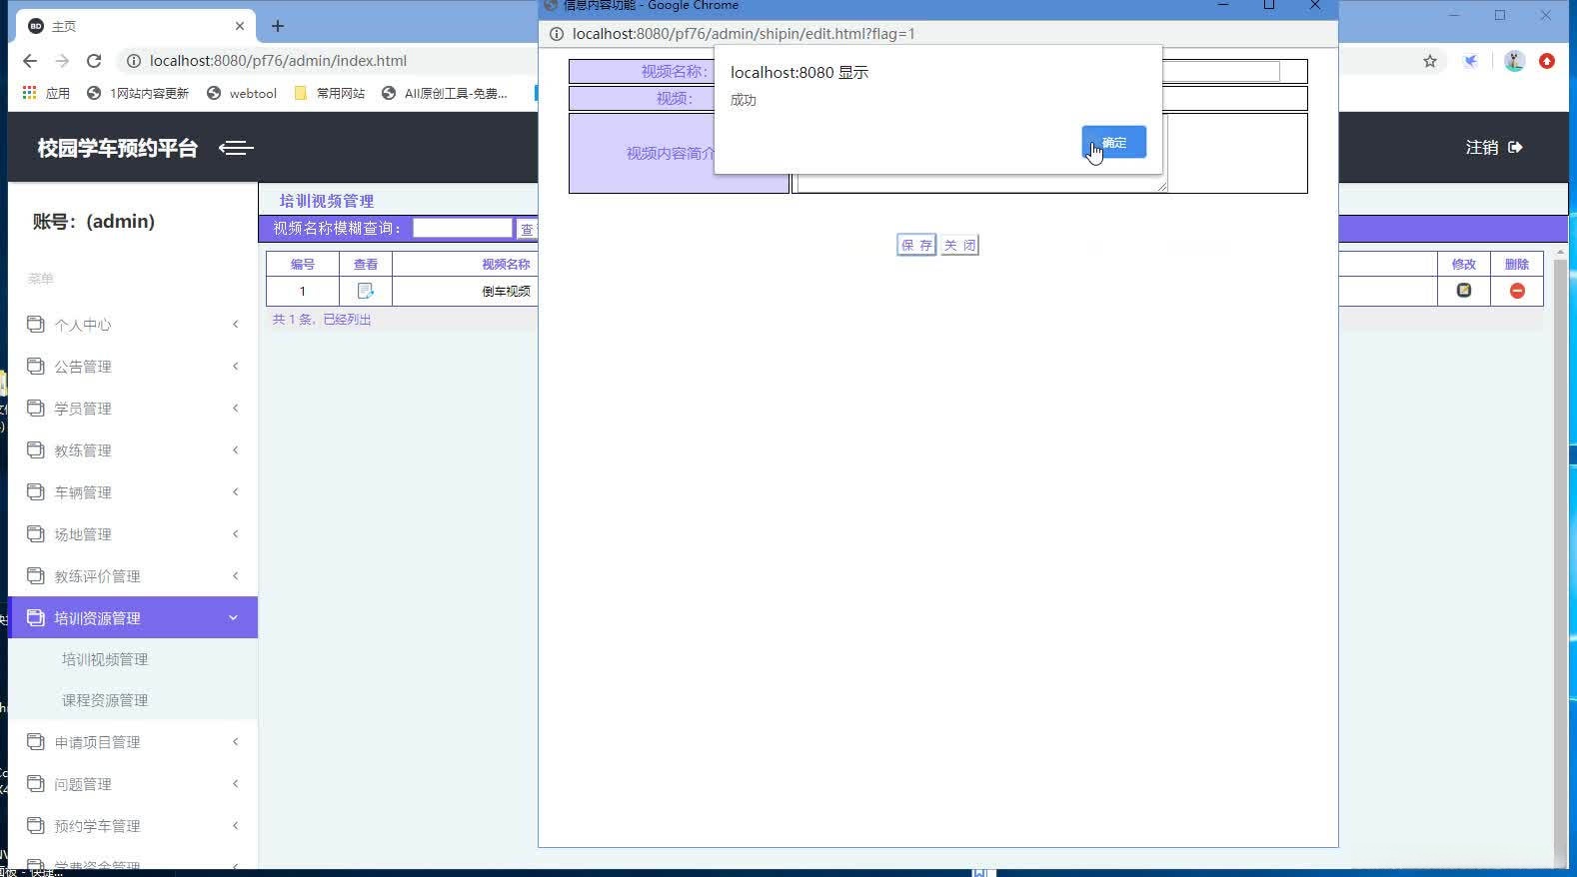
Task: Open the AI原创工具 bookmark
Action: pyautogui.click(x=445, y=93)
